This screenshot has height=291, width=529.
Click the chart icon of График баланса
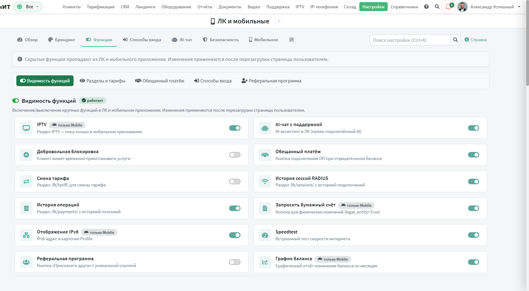265,262
